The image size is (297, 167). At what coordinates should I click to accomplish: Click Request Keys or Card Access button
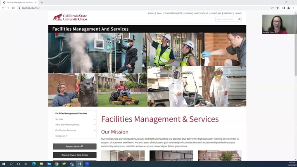tap(74, 155)
